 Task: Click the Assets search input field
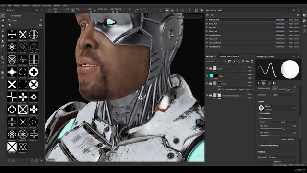tap(25, 20)
